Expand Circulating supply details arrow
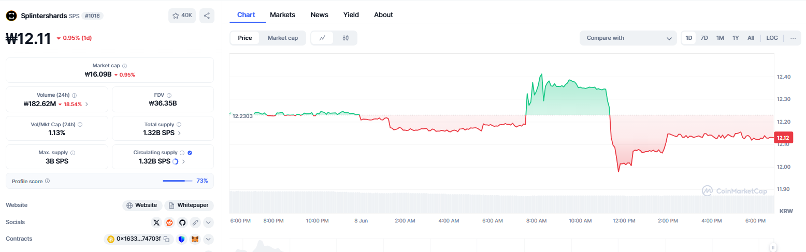This screenshot has height=252, width=806. pyautogui.click(x=183, y=161)
